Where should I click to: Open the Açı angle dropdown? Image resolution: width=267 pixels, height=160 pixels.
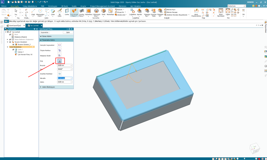tap(71, 69)
